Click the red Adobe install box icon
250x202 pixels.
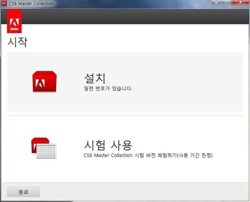[x=44, y=81]
